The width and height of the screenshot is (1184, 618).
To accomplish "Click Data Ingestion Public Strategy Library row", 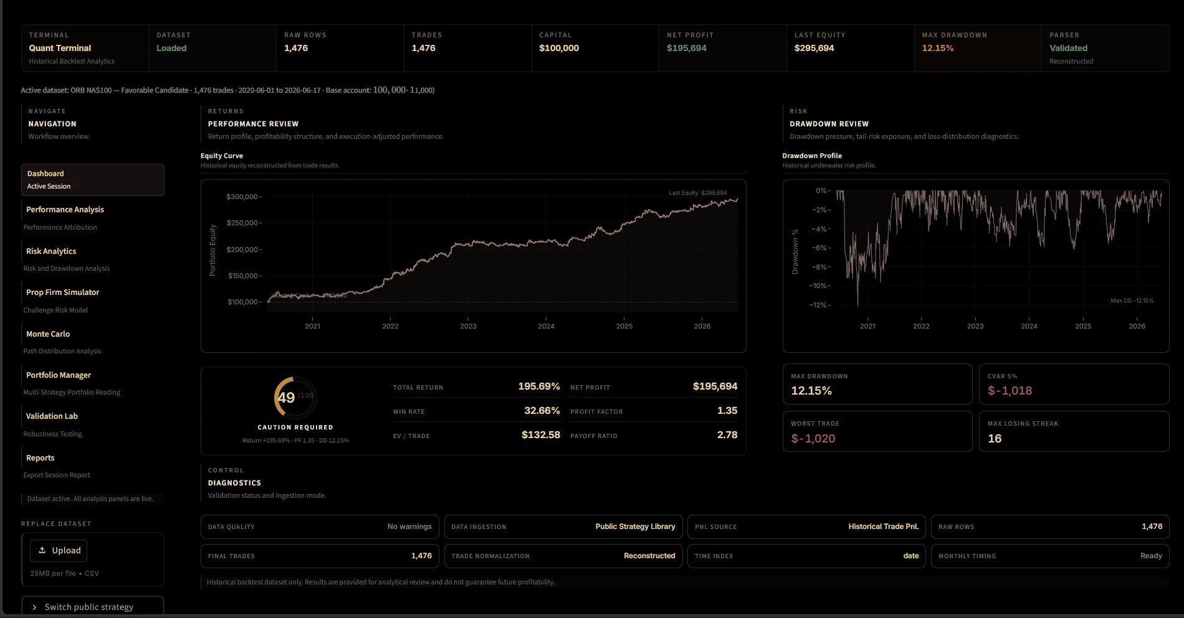I will coord(563,527).
